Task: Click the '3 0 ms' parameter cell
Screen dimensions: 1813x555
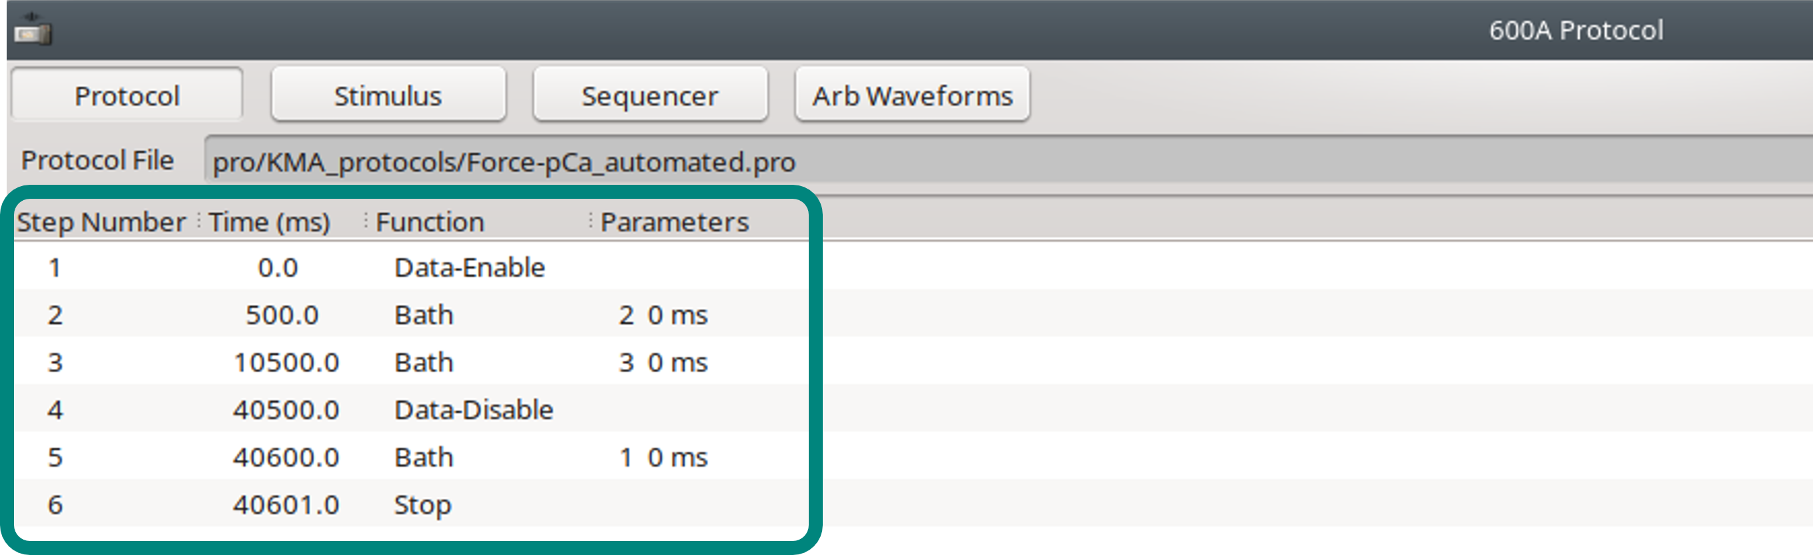Action: [x=663, y=362]
